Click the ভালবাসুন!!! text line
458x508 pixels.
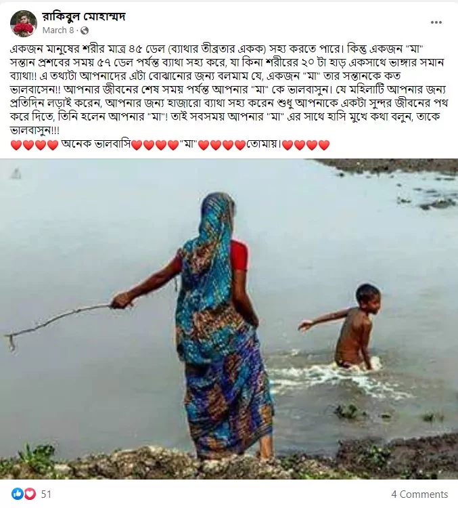pyautogui.click(x=35, y=131)
